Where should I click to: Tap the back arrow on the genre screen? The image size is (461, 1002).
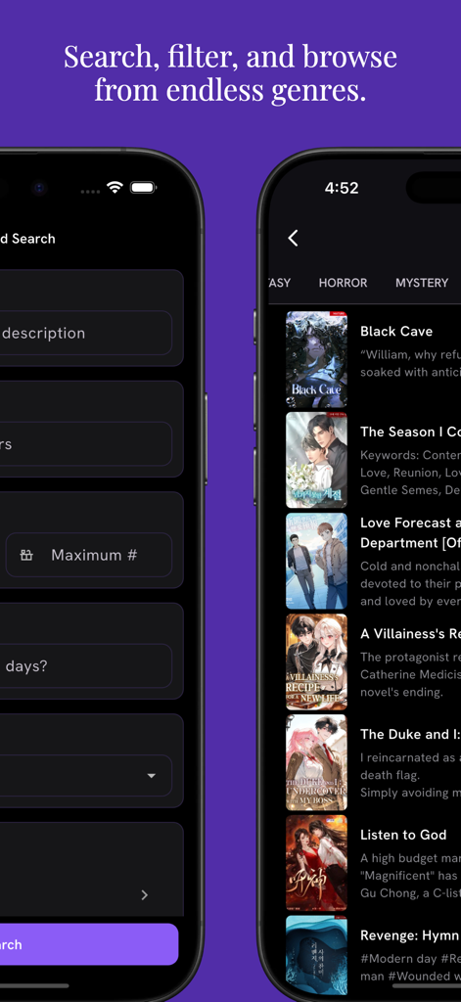click(x=293, y=239)
